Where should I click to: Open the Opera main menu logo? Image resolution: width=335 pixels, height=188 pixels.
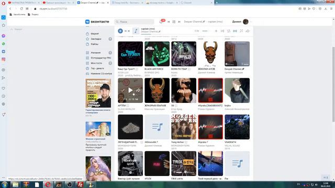[x=4, y=3]
